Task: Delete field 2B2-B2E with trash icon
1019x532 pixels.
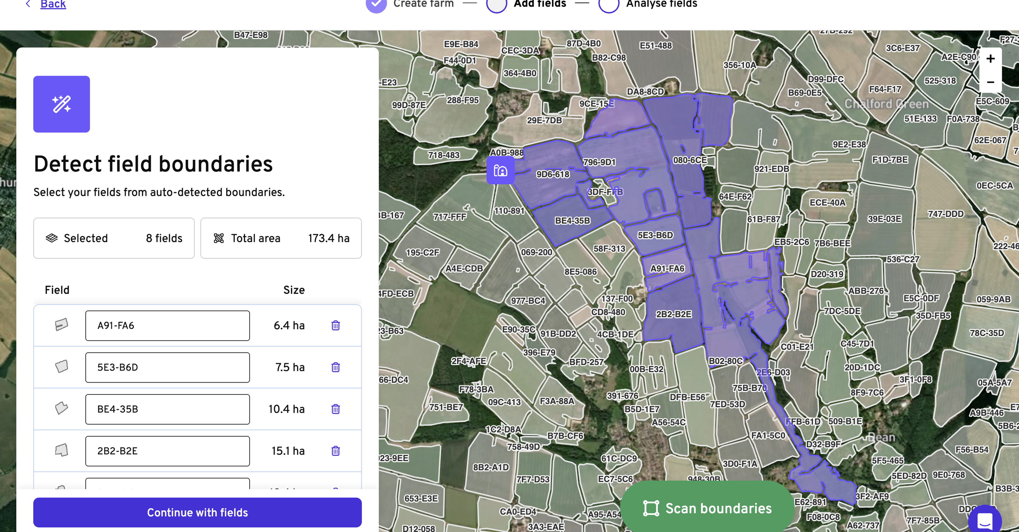Action: pyautogui.click(x=335, y=451)
